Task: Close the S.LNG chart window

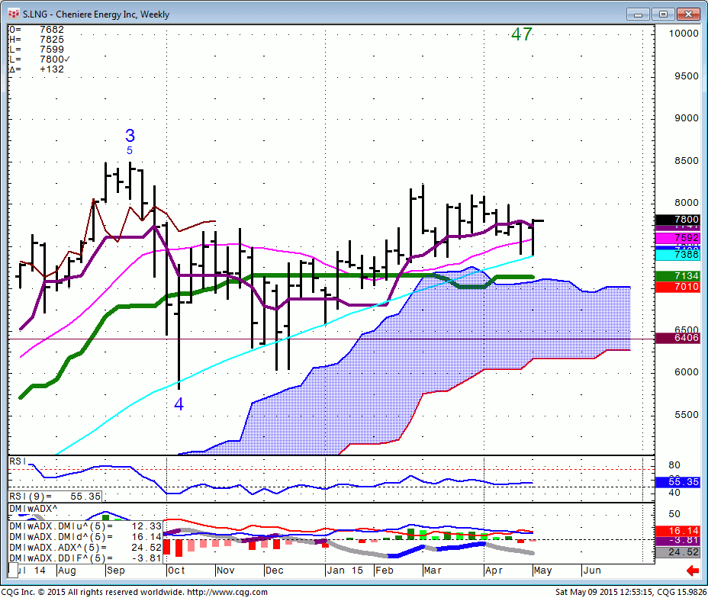Action: (x=688, y=14)
